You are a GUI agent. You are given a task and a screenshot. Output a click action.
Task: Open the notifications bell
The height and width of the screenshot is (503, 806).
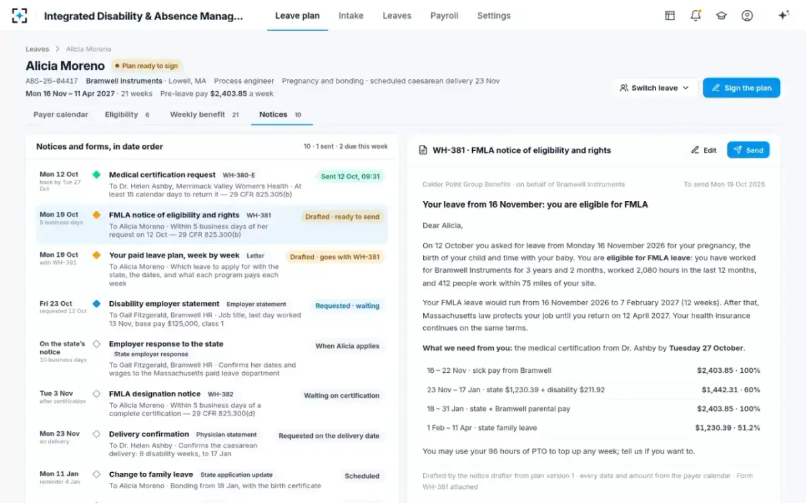pyautogui.click(x=696, y=15)
